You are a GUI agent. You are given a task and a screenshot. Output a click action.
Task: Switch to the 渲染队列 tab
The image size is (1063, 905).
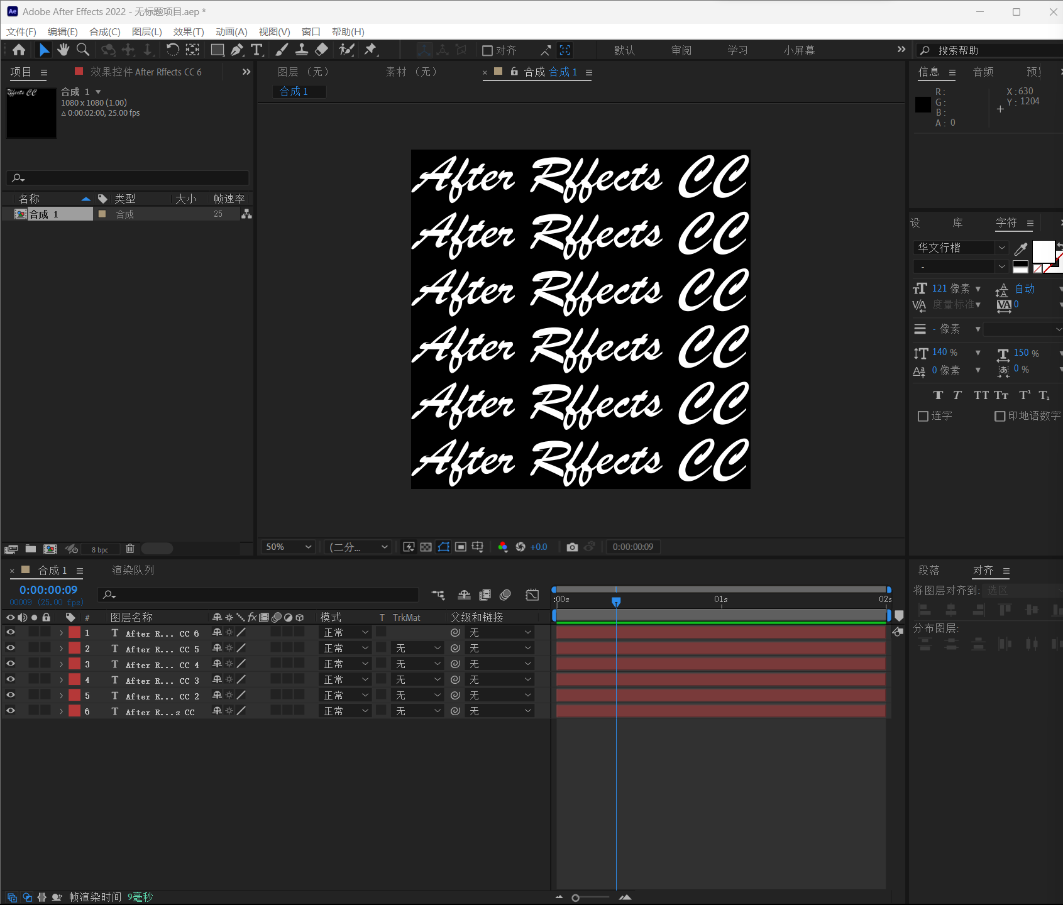133,570
